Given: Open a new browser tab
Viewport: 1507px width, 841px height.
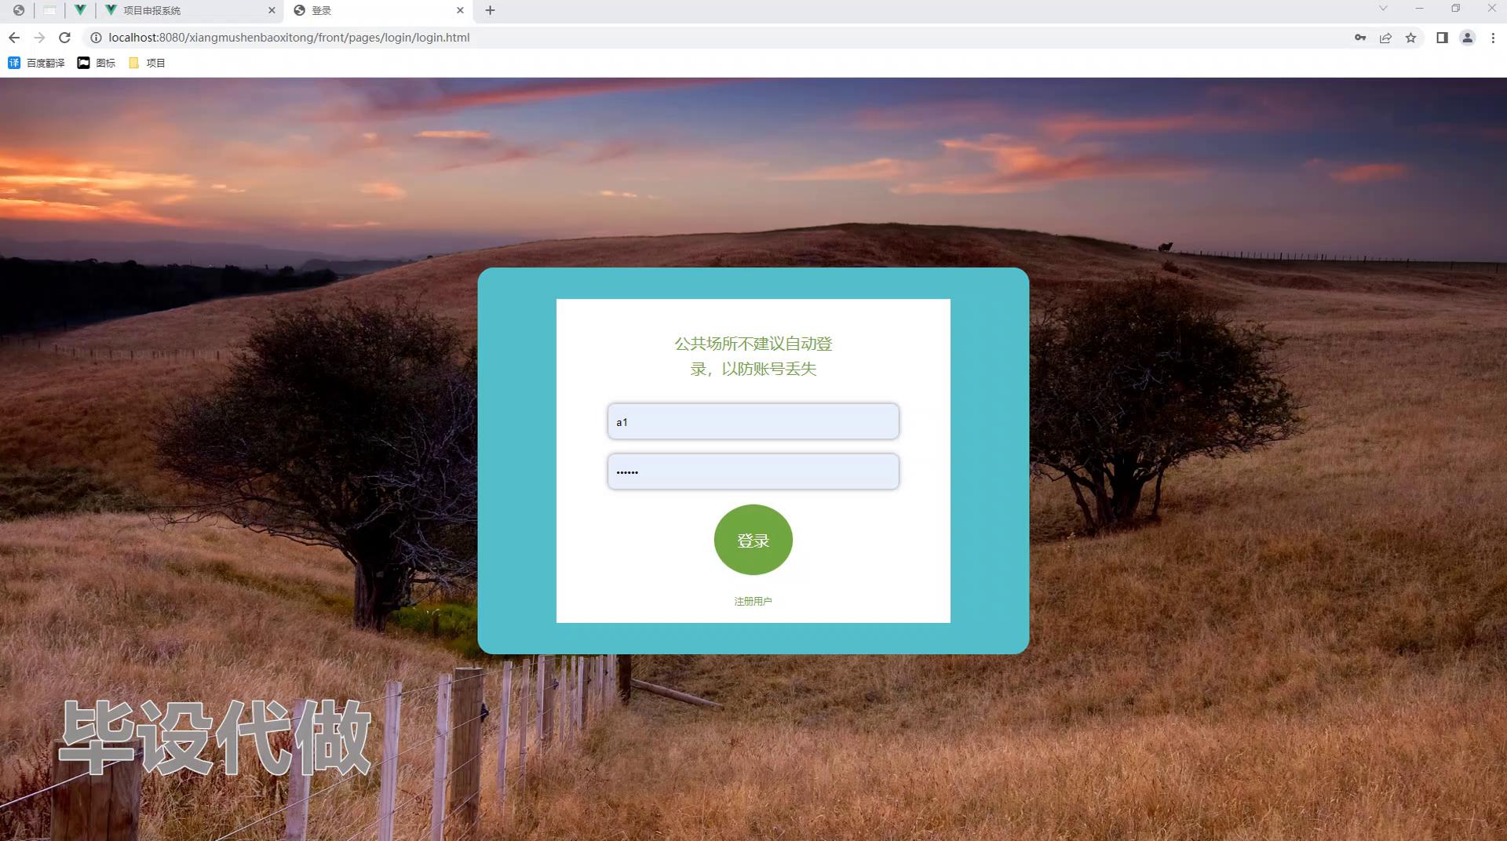Looking at the screenshot, I should pyautogui.click(x=490, y=10).
